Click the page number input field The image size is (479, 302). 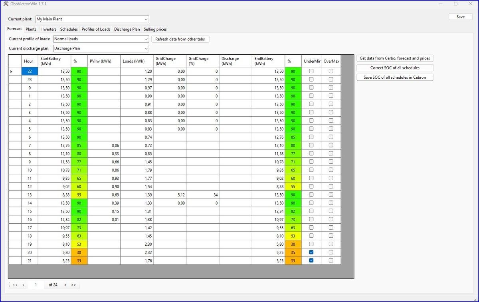click(x=36, y=285)
